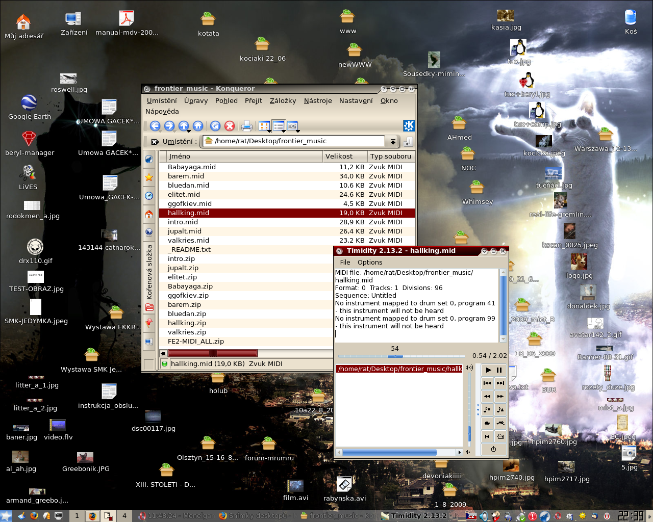This screenshot has height=522, width=653.
Task: Open Timidity's Options menu
Action: pyautogui.click(x=370, y=263)
